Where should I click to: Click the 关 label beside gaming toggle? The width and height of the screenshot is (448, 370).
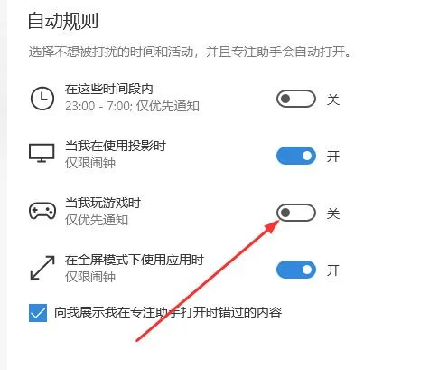333,213
